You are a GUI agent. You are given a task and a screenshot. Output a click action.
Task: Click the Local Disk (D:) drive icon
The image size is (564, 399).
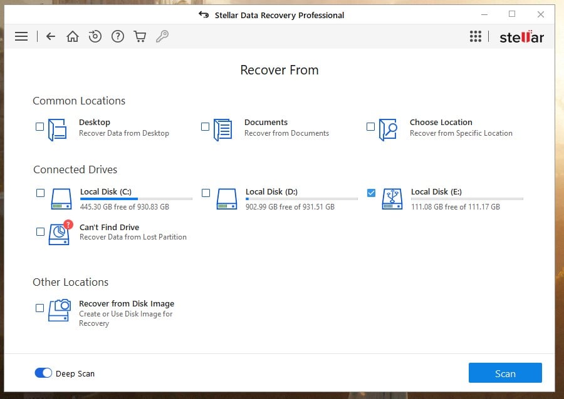coord(227,199)
